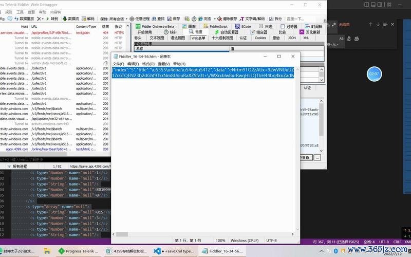Click the Content-Type column header
The height and width of the screenshot is (257, 411).
tap(86, 27)
